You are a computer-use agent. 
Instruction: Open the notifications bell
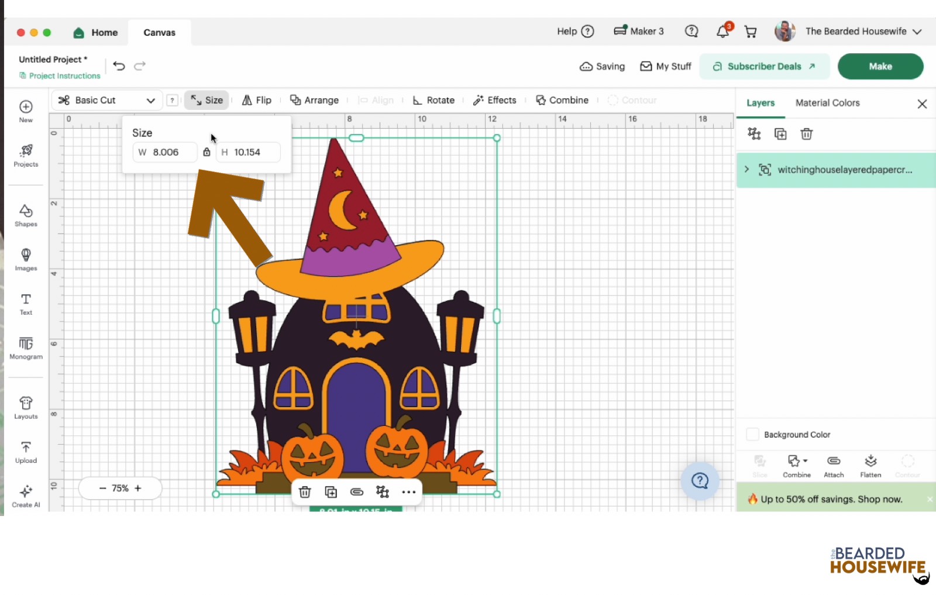724,31
